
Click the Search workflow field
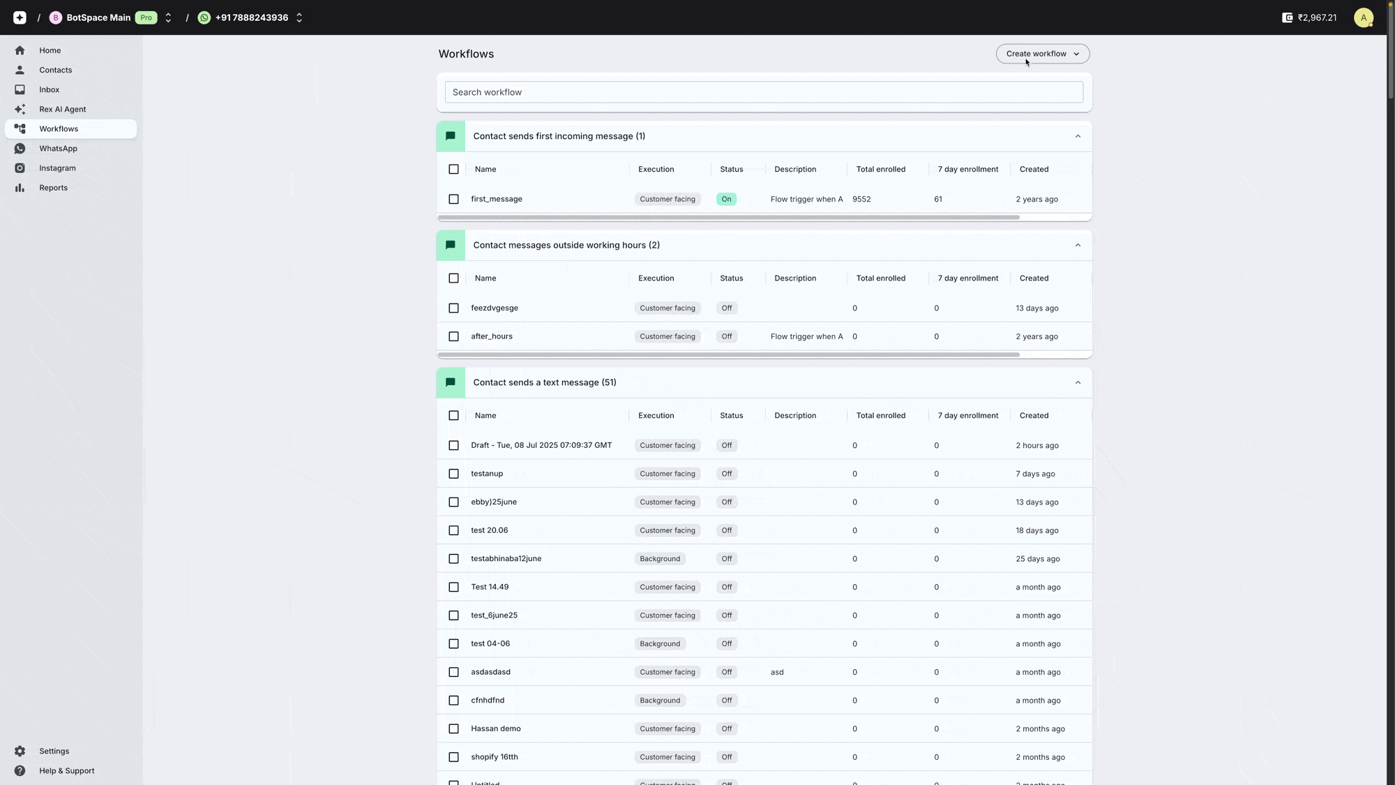coord(764,92)
